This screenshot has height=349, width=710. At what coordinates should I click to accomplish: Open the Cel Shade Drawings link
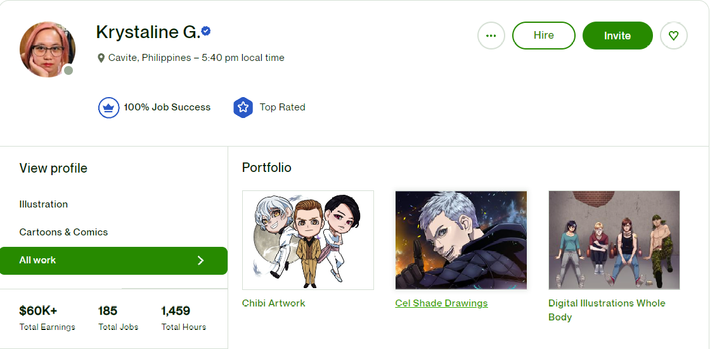(x=441, y=303)
